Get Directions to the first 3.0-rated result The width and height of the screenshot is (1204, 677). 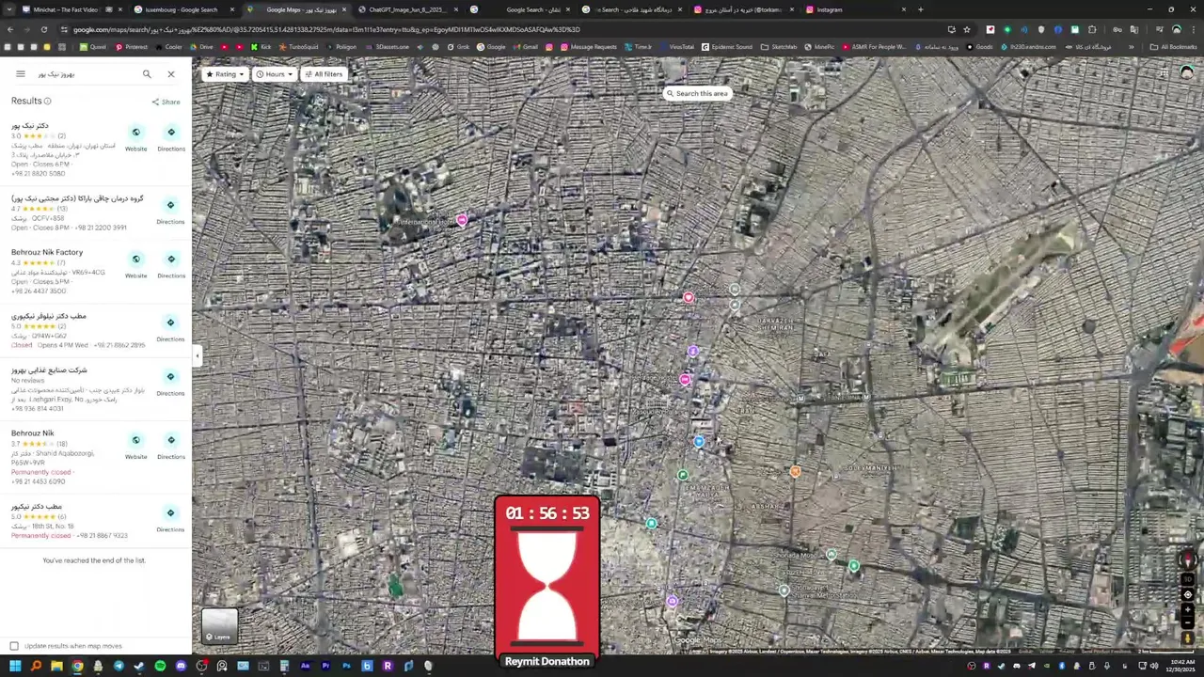[171, 138]
